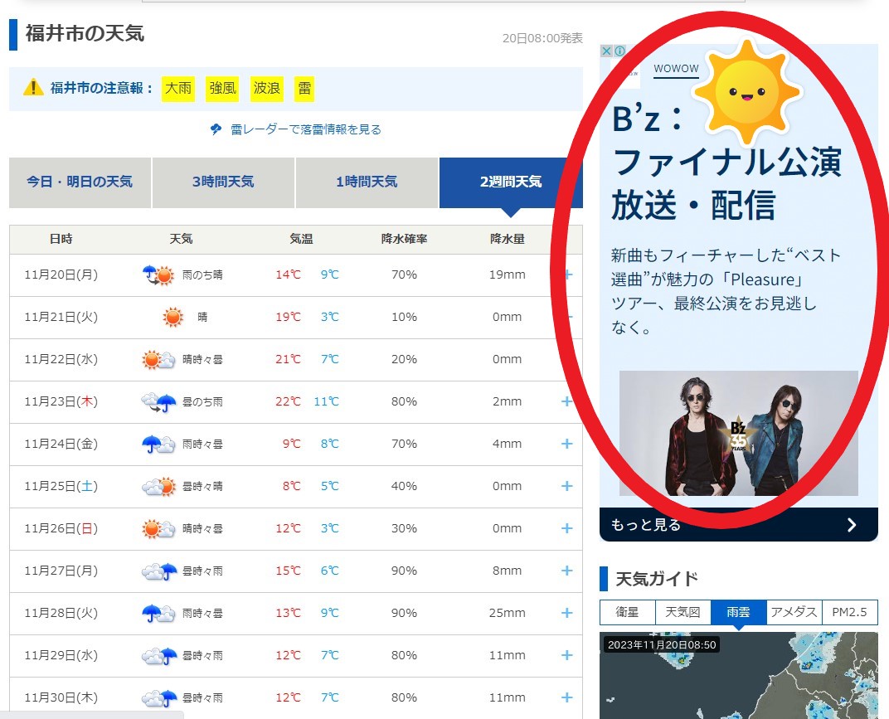The image size is (889, 719).
Task: Switch to the 3時間天気 tab
Action: tap(223, 182)
